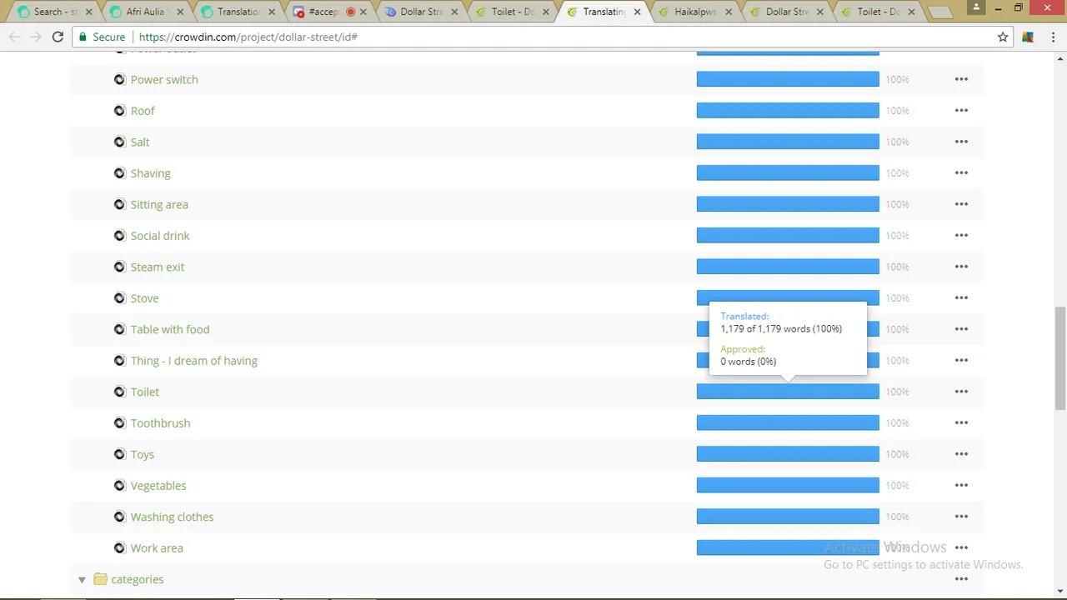Click the file icon beside Toilet
Image resolution: width=1067 pixels, height=600 pixels.
119,392
